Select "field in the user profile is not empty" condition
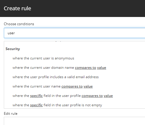This screenshot has height=125, width=145. pos(73,105)
